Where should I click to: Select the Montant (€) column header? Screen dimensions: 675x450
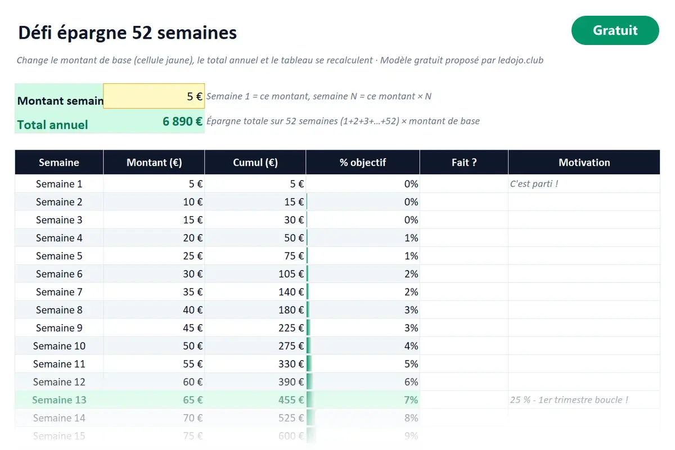point(154,163)
